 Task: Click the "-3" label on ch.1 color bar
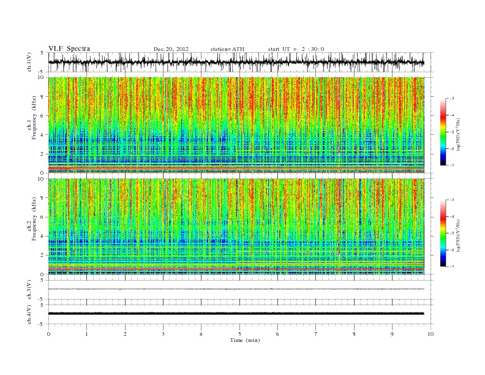point(451,99)
